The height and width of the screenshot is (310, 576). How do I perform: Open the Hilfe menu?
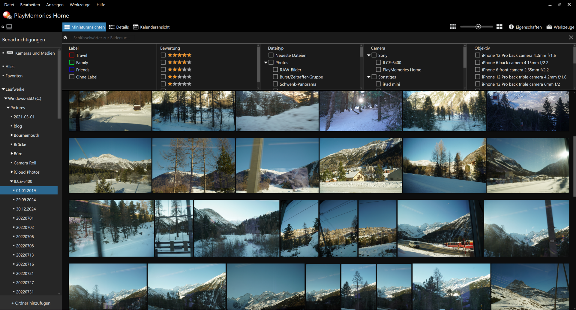coord(101,5)
